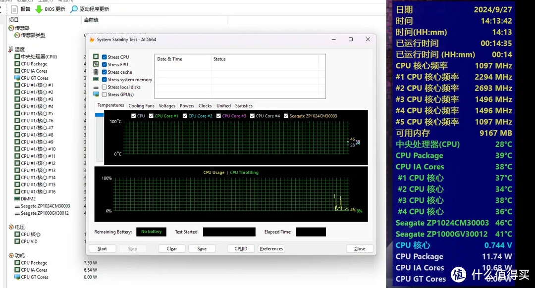The image size is (535, 288).
Task: Select the CPU 核心 voltage row
Action: coord(31,235)
